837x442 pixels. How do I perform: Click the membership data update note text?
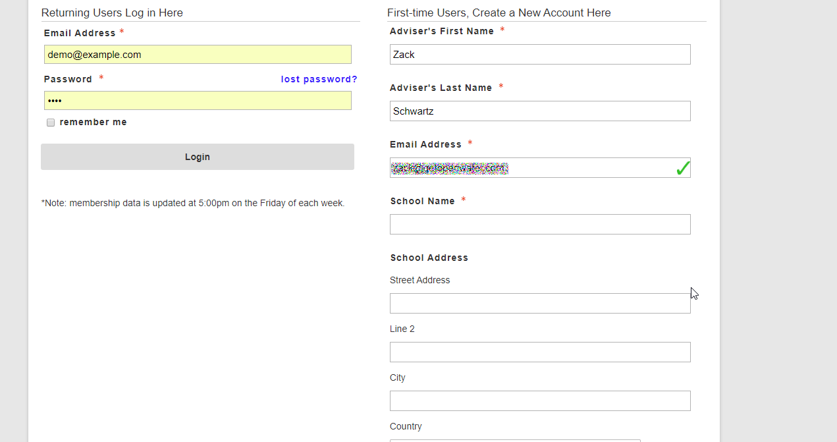point(193,203)
